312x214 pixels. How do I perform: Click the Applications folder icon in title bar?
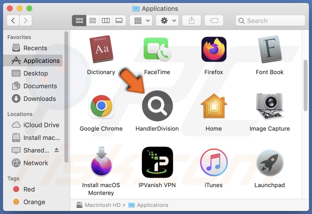pos(136,9)
